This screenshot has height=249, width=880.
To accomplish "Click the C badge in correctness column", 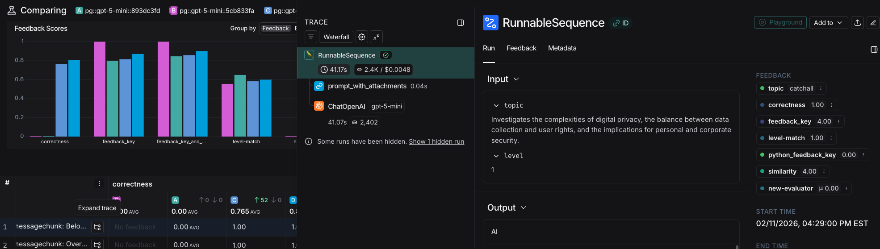I will (x=235, y=200).
